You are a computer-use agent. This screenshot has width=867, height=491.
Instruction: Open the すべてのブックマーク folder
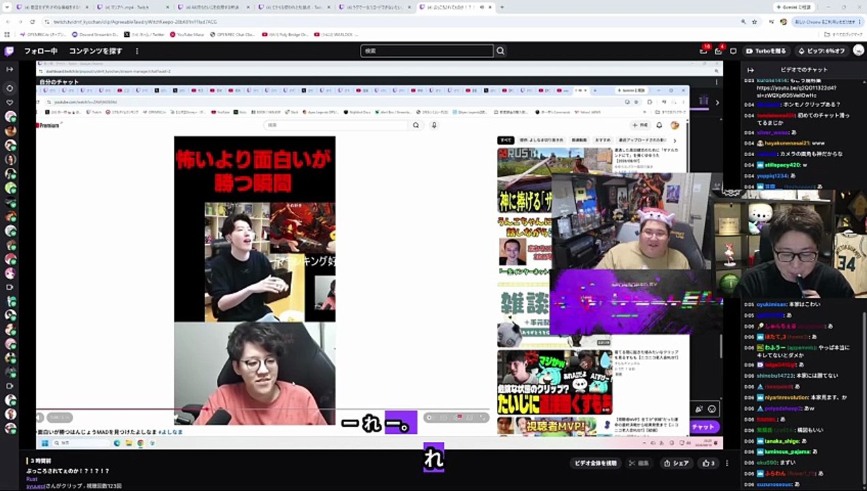click(845, 34)
